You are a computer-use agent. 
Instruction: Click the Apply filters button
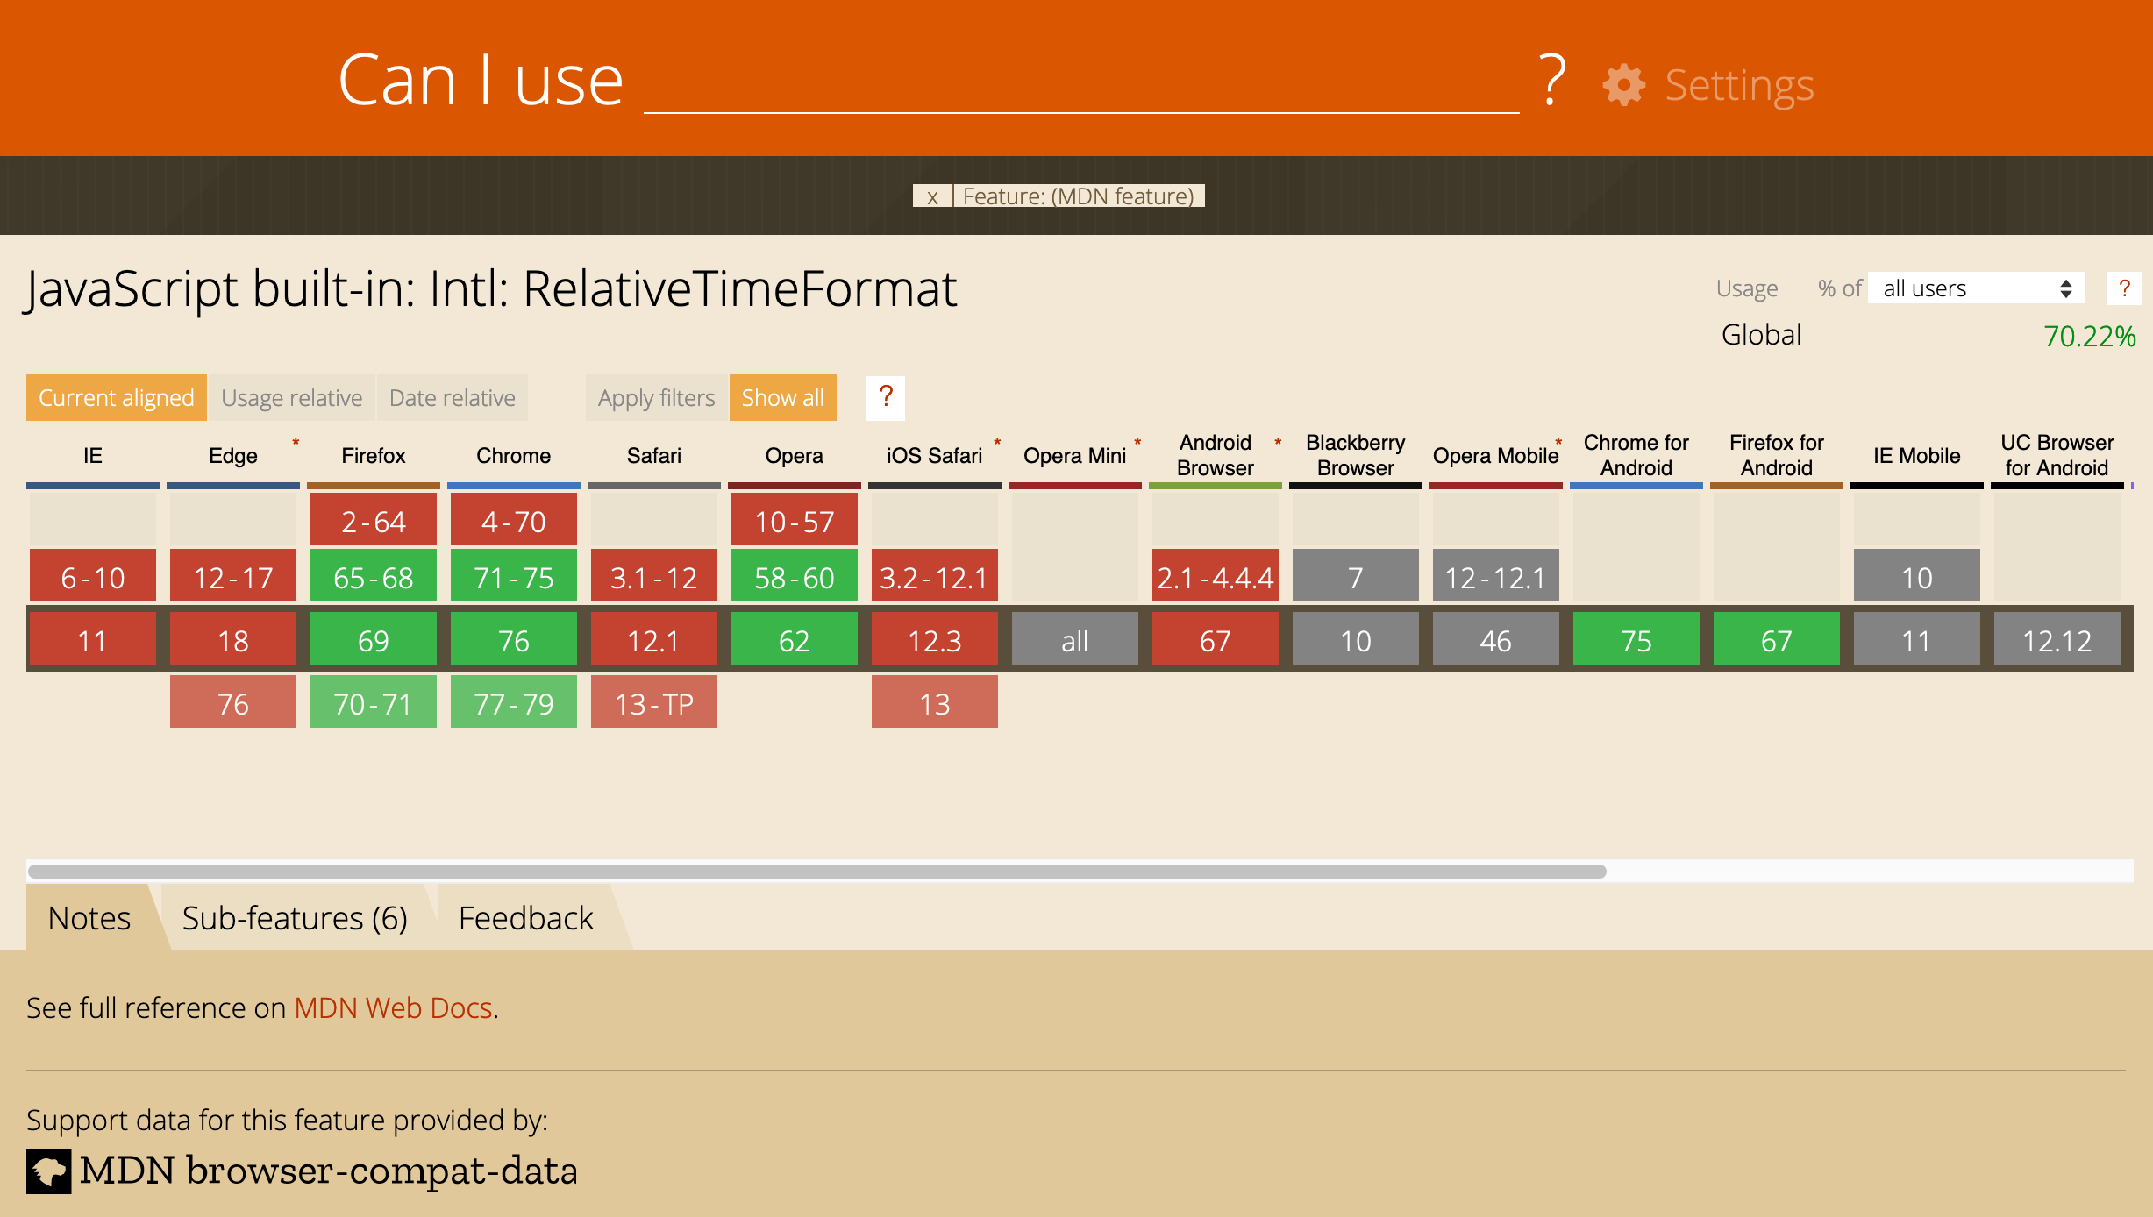click(655, 397)
